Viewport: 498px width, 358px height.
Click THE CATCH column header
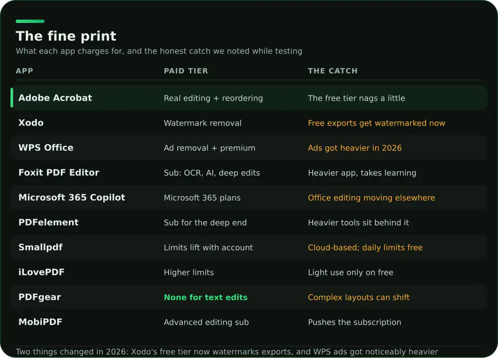pyautogui.click(x=333, y=71)
